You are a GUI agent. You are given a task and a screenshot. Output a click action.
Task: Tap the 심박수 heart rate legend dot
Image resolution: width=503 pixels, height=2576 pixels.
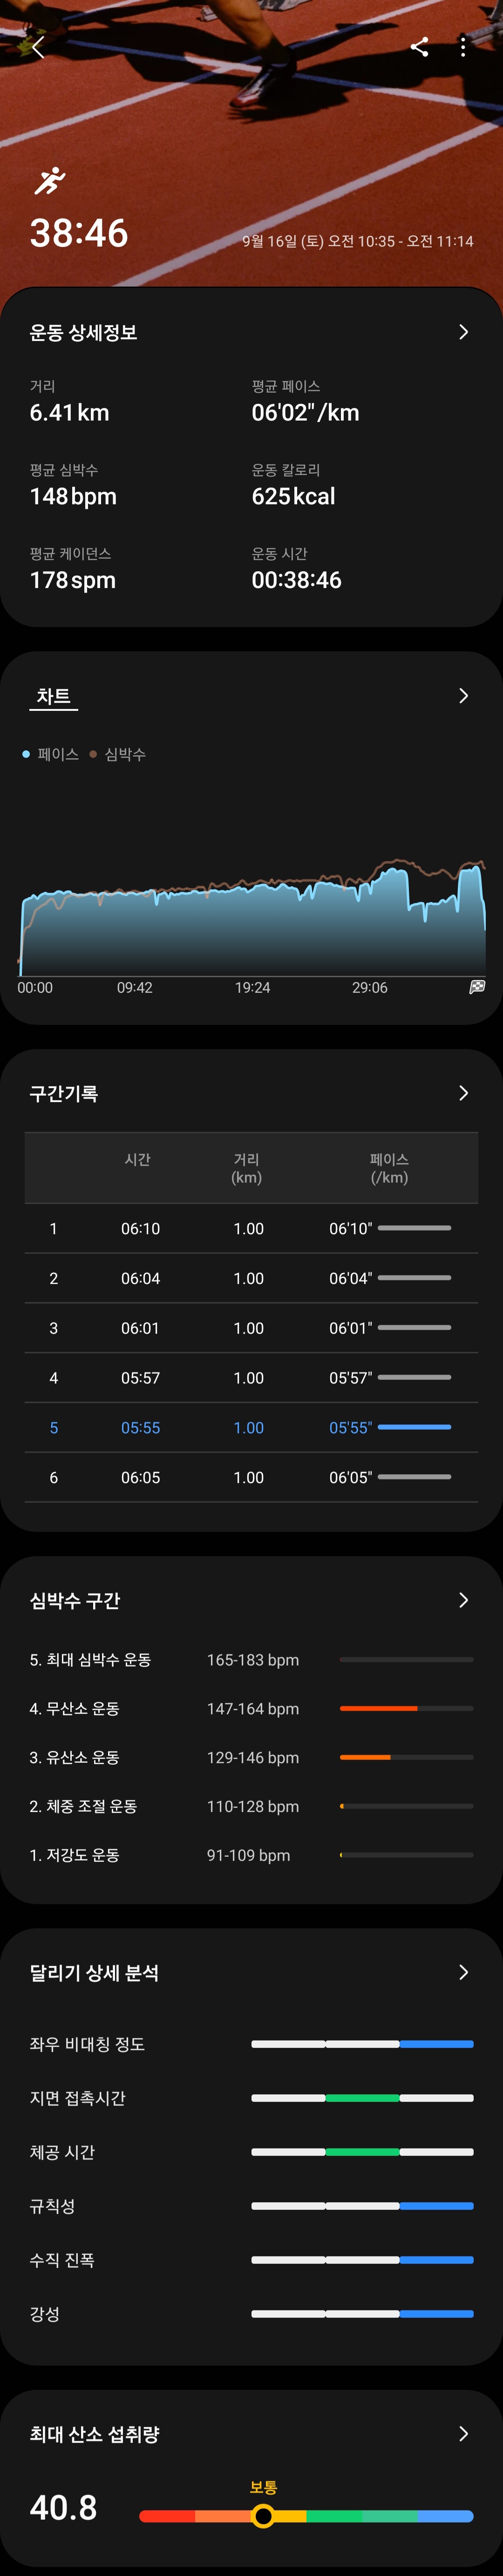tap(93, 754)
